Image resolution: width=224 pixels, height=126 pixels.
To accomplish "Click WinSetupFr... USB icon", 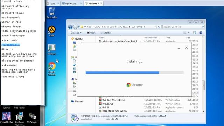I will [33, 118].
